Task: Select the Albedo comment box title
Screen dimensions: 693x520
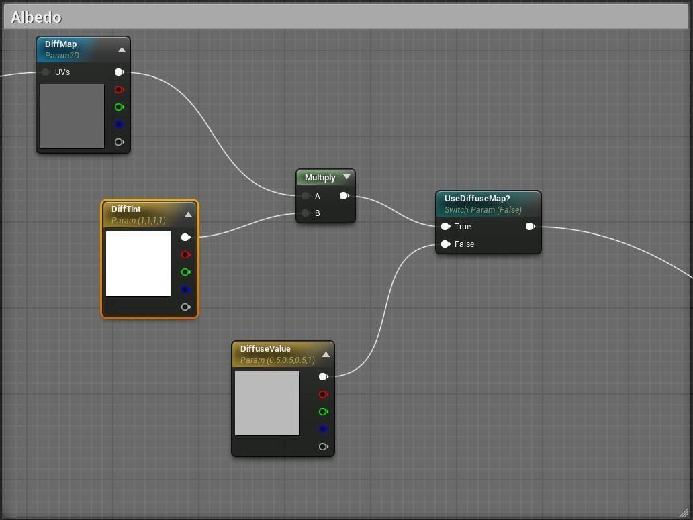Action: click(x=36, y=17)
